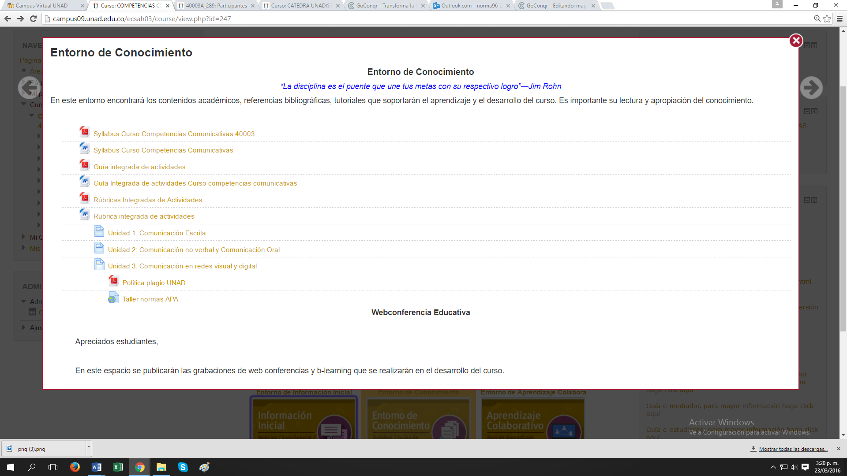
Task: Open Guía integrada de actividades link
Action: click(139, 167)
